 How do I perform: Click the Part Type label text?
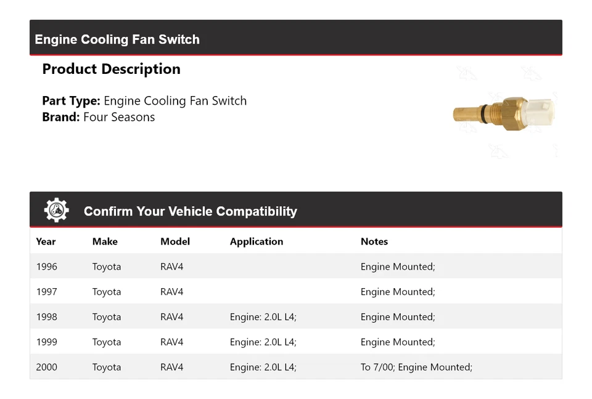coord(71,101)
